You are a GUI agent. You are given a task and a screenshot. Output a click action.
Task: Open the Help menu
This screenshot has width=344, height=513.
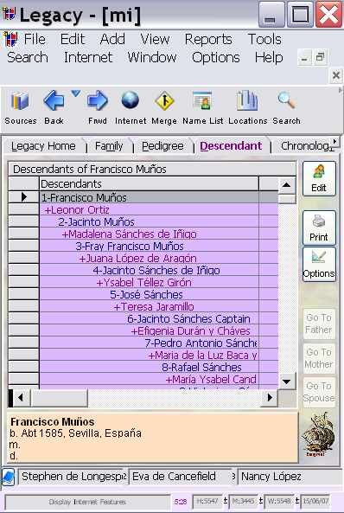tap(269, 58)
